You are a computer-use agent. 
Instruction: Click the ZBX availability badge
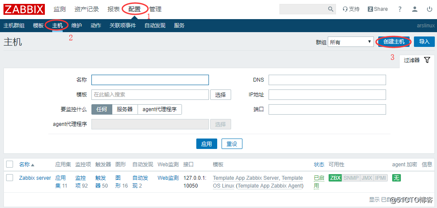335,178
